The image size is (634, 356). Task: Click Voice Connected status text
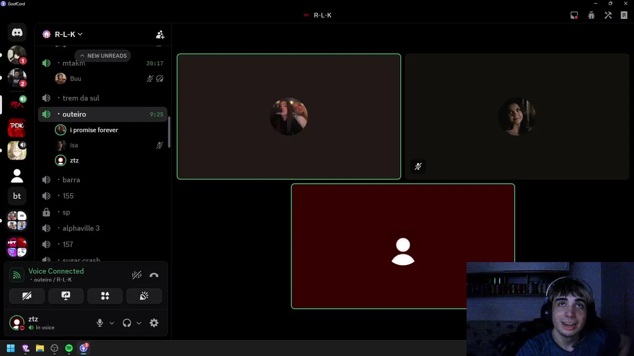pyautogui.click(x=56, y=271)
